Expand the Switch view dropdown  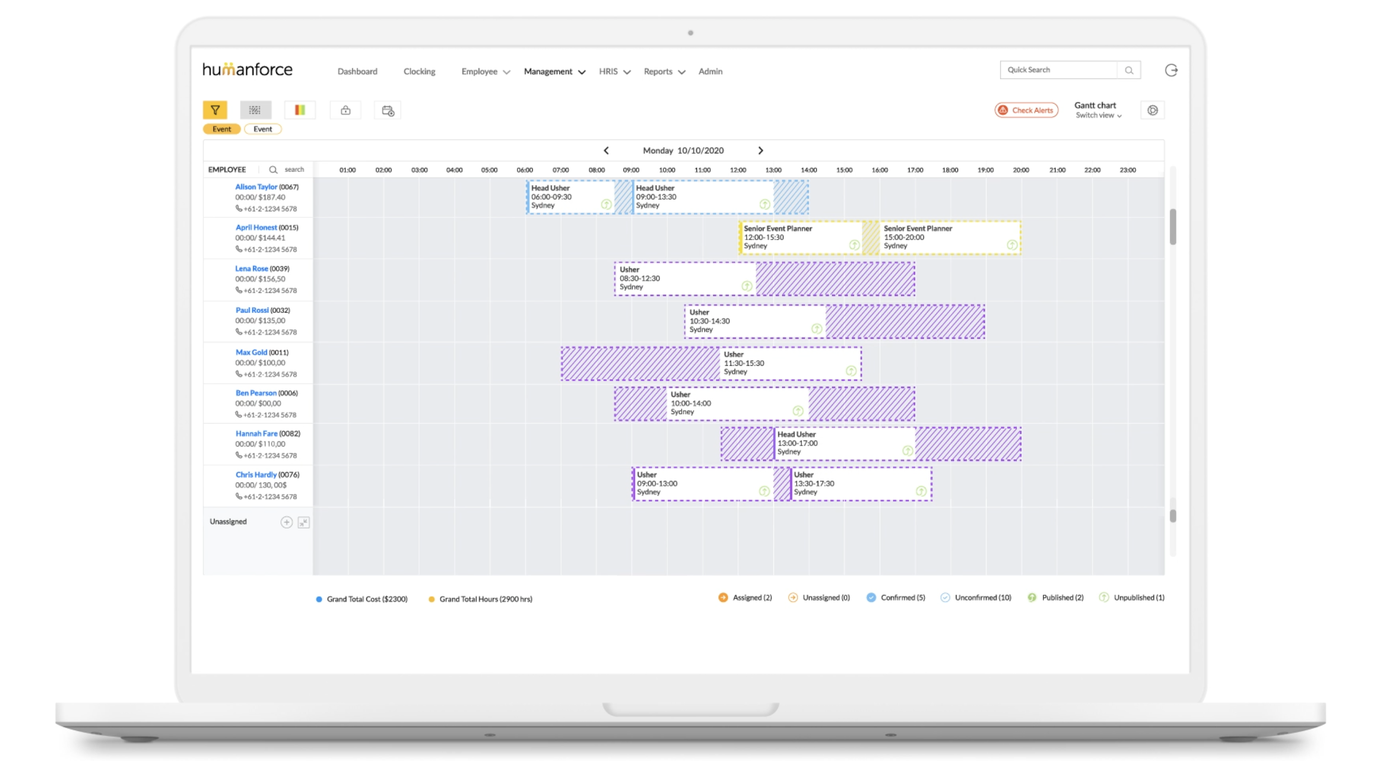coord(1098,115)
